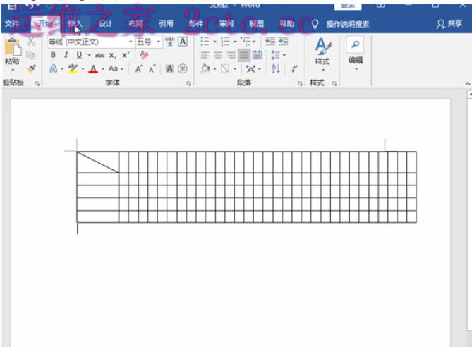
Task: Switch to the Design tab
Action: [105, 23]
